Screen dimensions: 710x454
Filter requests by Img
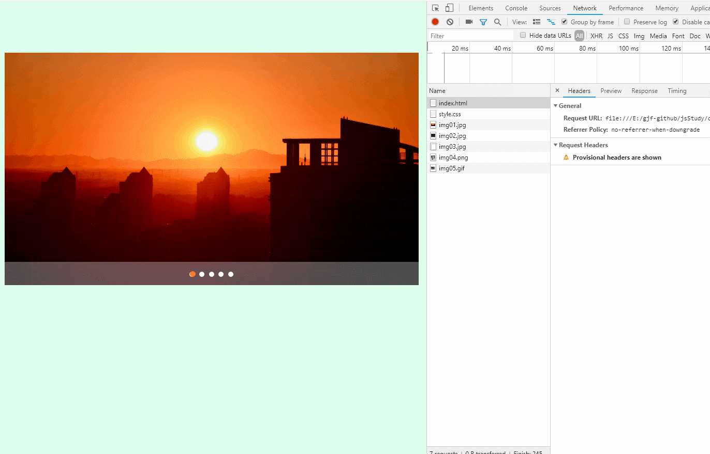click(x=639, y=36)
